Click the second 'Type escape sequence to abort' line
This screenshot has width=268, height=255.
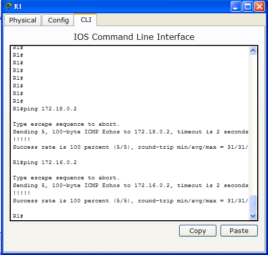66,178
